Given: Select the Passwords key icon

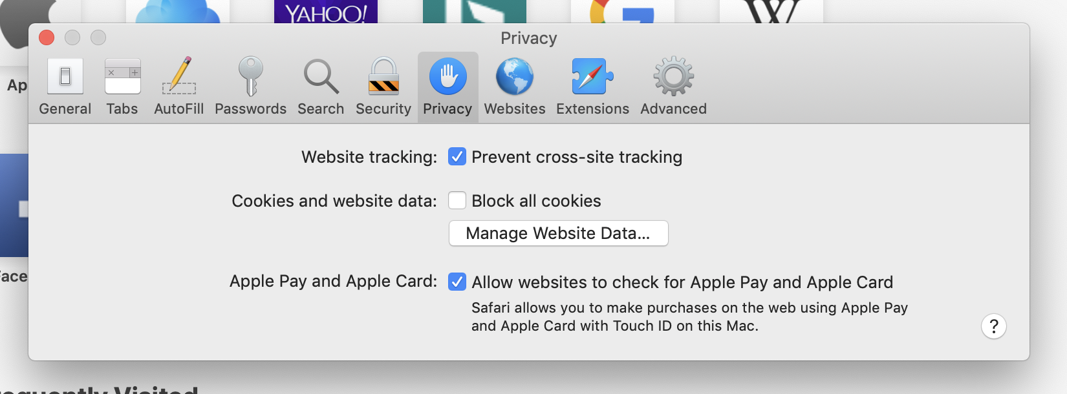Looking at the screenshot, I should (250, 86).
